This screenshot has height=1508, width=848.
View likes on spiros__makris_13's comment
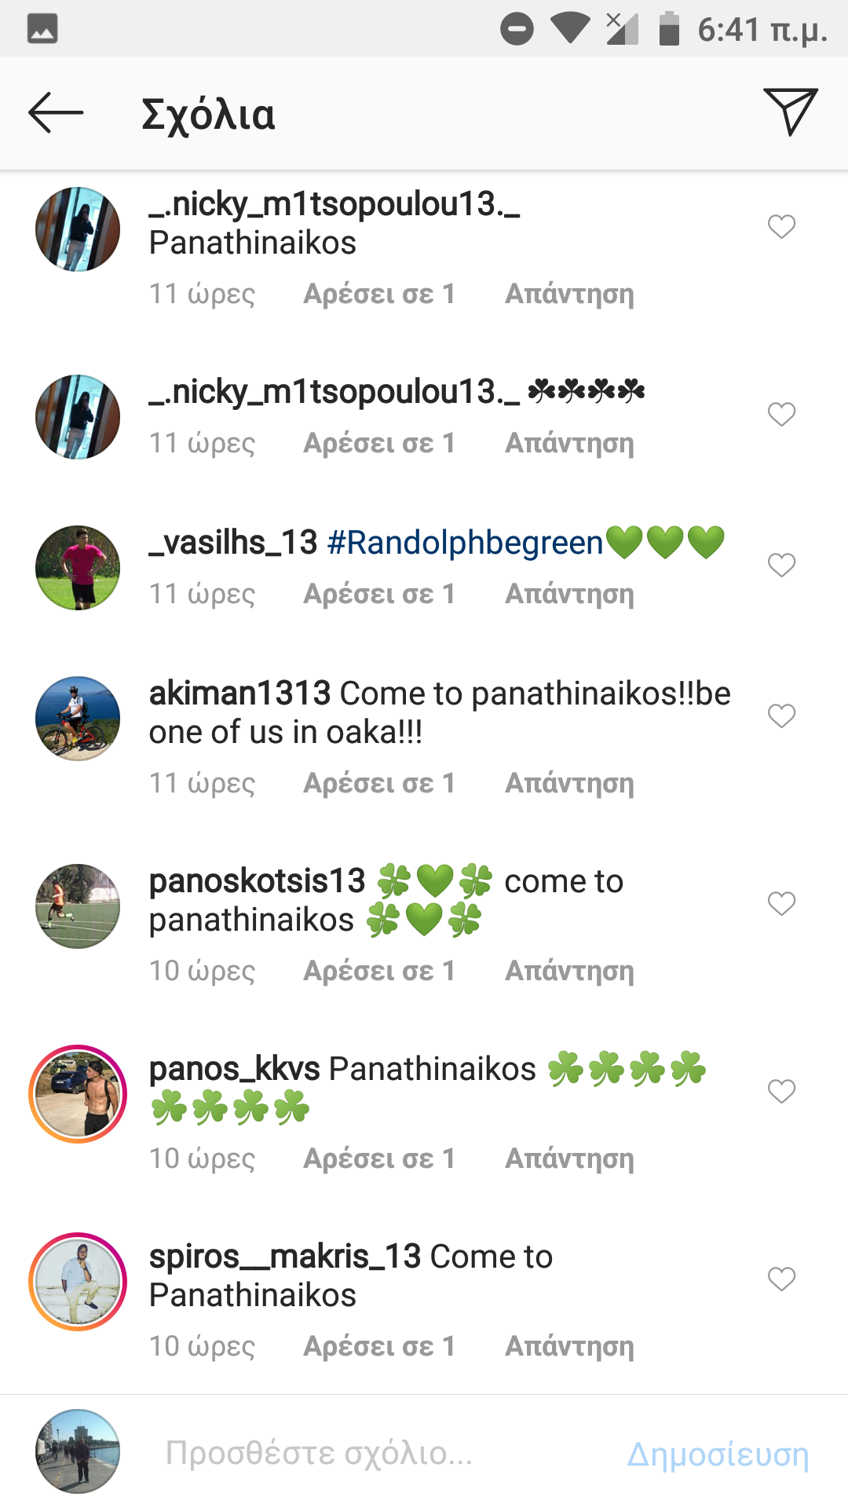379,1346
